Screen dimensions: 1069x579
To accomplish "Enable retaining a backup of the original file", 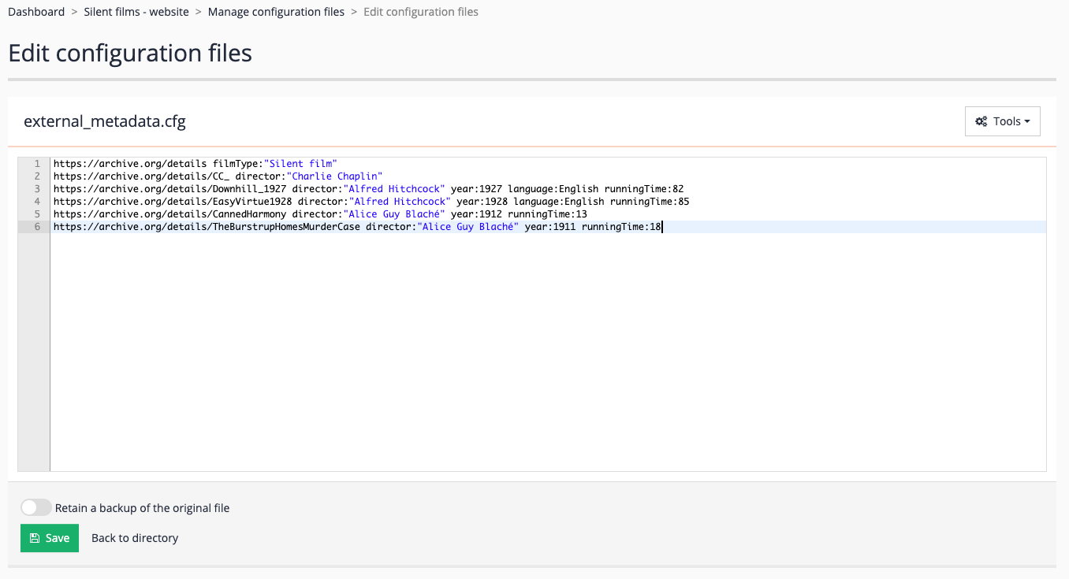I will [x=35, y=507].
